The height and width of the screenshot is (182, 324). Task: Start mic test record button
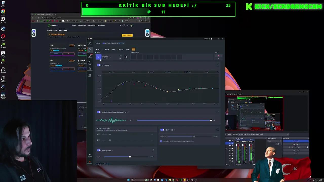pyautogui.click(x=218, y=56)
